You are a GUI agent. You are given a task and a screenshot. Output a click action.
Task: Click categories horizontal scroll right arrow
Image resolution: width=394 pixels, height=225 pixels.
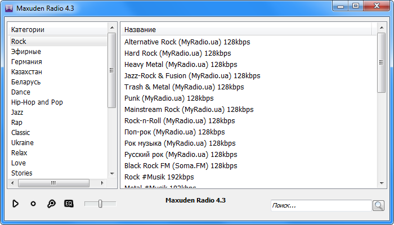tap(102, 183)
